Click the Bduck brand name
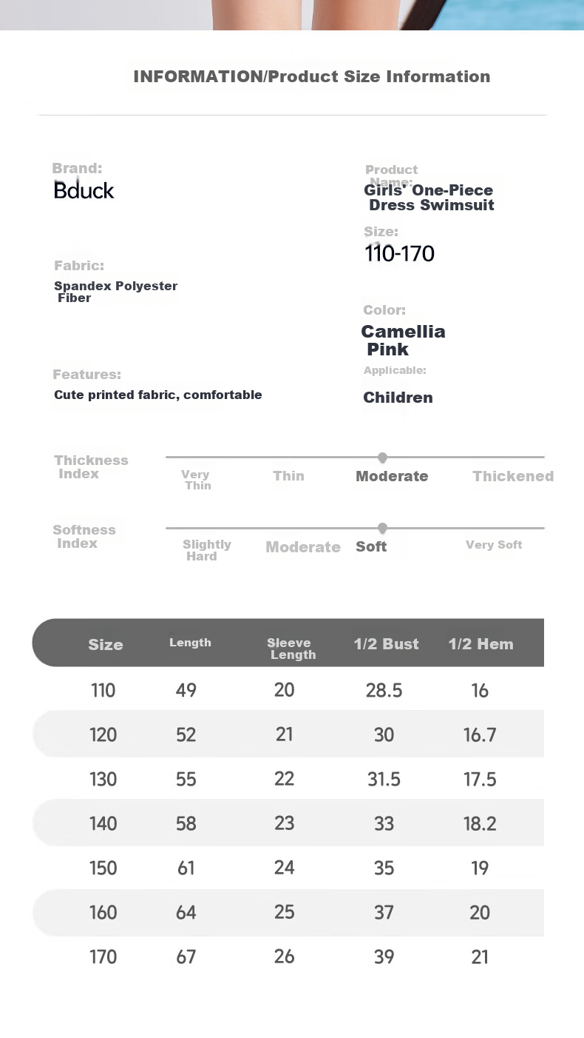The height and width of the screenshot is (1038, 584). 84,191
